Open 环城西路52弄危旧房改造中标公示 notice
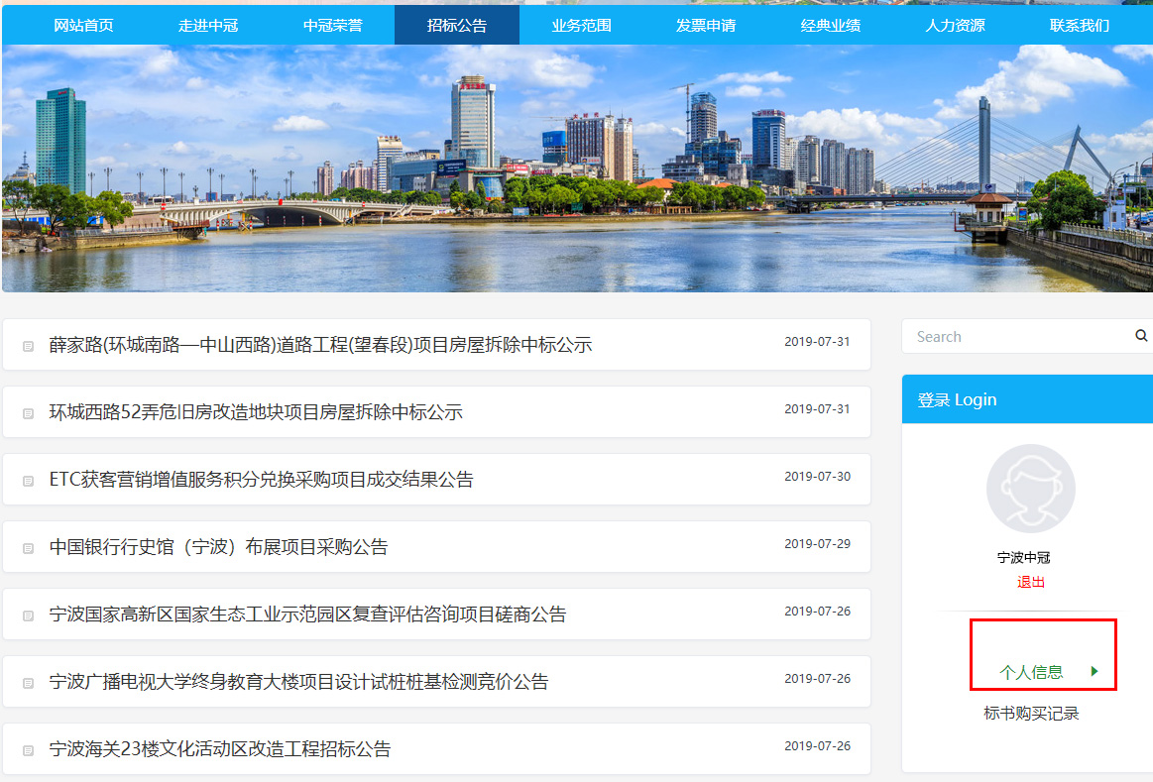The image size is (1153, 782). pos(256,412)
